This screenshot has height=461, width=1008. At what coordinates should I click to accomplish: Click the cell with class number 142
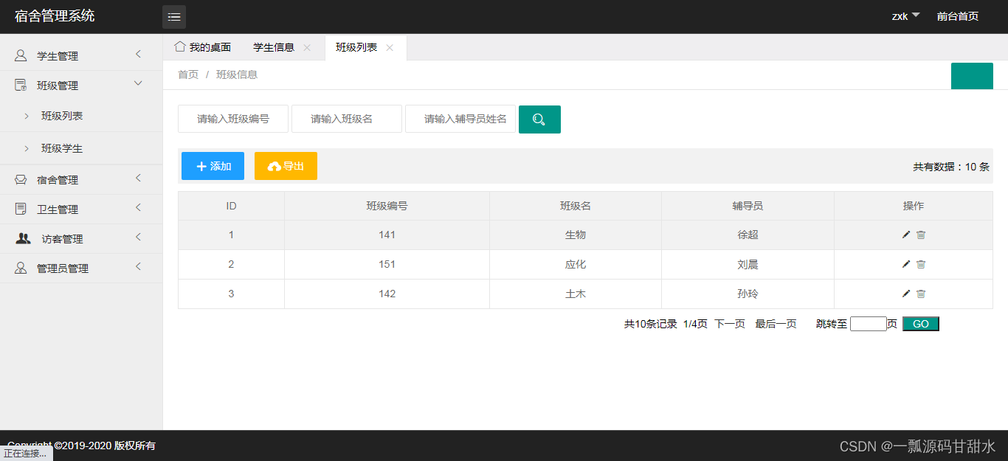click(387, 294)
